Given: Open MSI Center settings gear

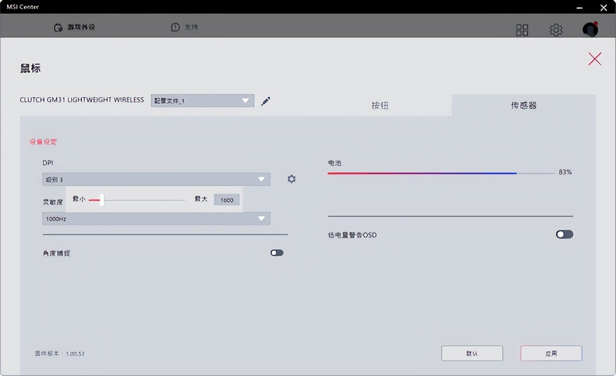Looking at the screenshot, I should [556, 30].
